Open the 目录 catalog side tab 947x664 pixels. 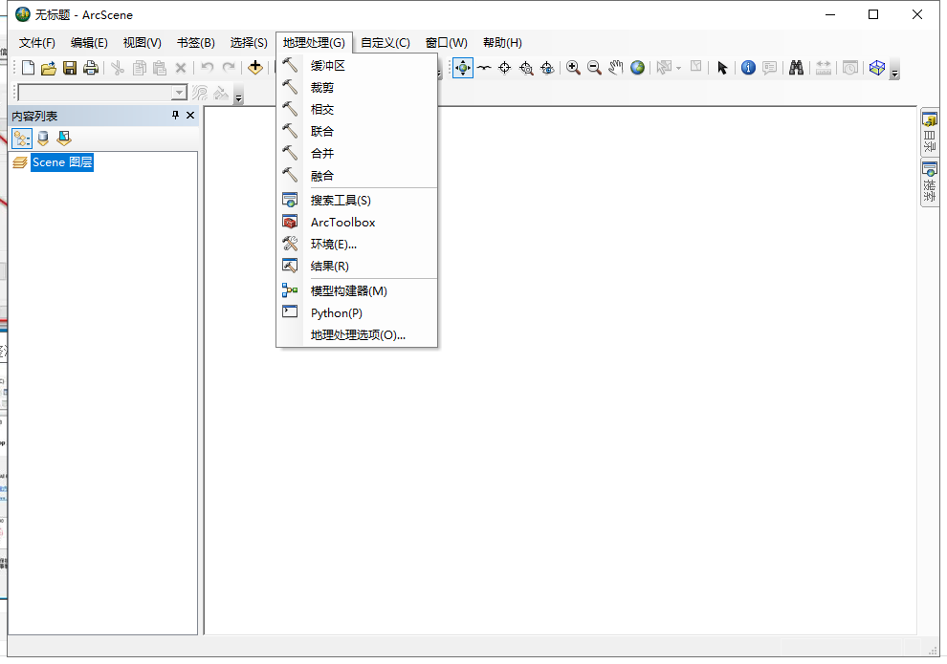(x=930, y=133)
